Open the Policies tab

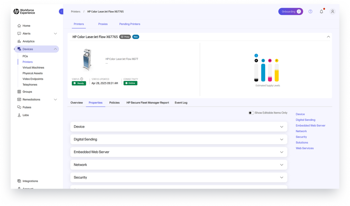[114, 103]
